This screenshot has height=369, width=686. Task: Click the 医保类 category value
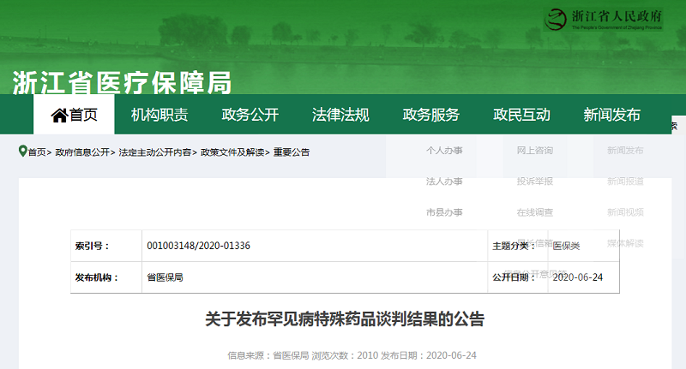point(566,246)
